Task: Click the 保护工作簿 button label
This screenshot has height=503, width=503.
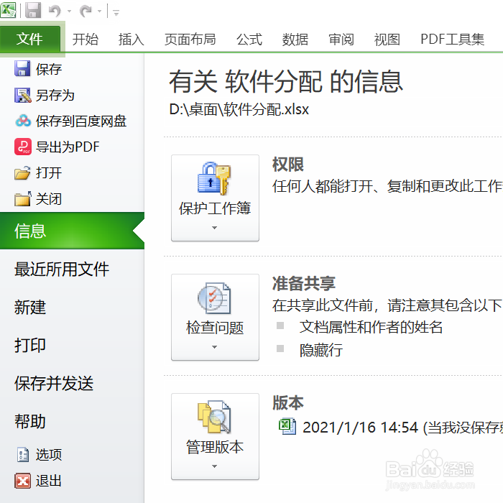Action: (215, 208)
